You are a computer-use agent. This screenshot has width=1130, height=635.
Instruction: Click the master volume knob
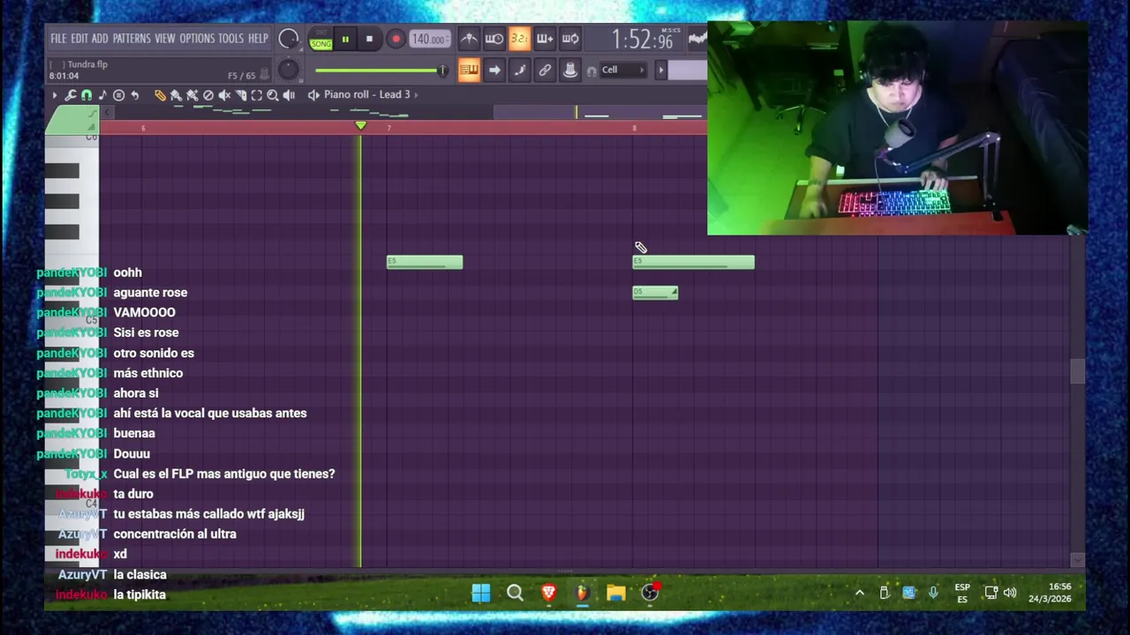coord(288,39)
